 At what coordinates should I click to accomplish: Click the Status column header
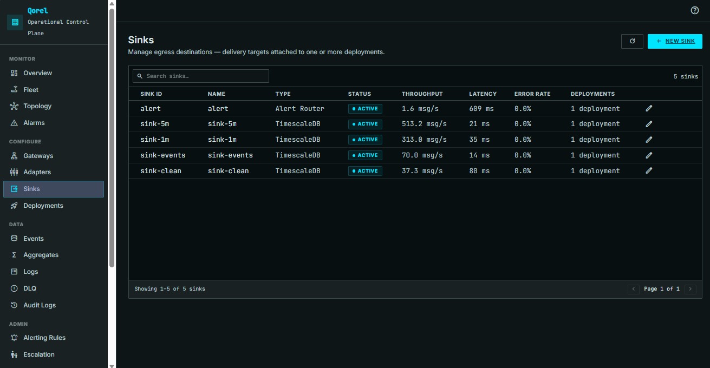pos(360,94)
